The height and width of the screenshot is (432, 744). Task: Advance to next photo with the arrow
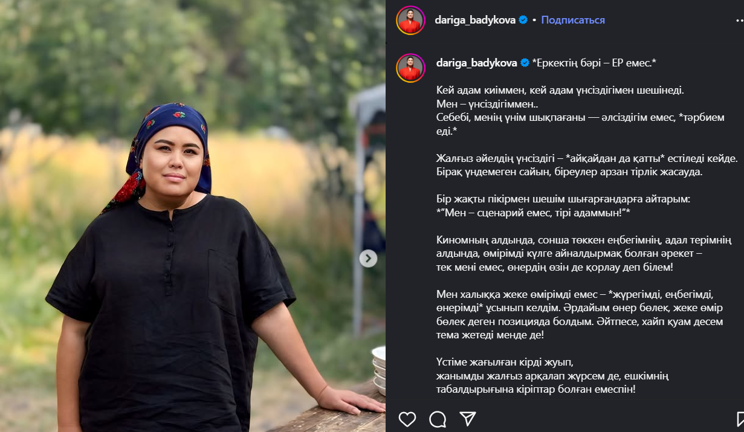tap(368, 259)
